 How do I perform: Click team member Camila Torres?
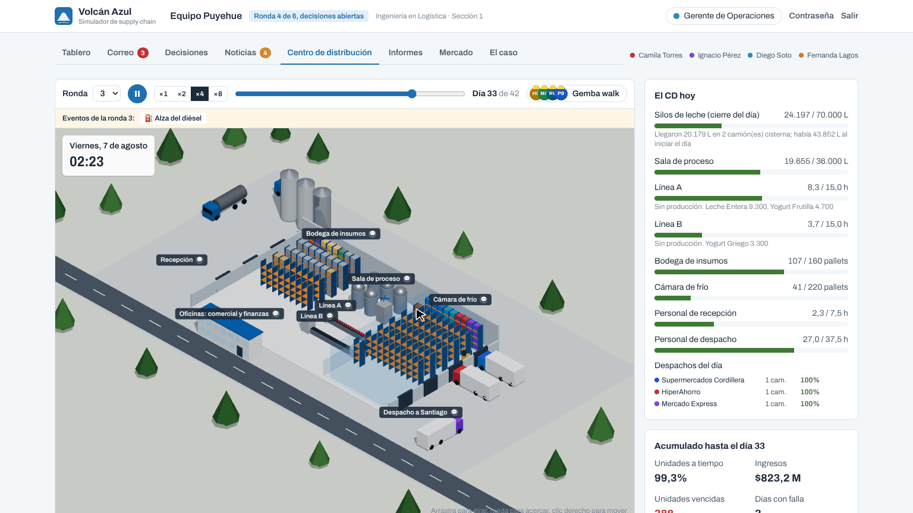point(656,55)
